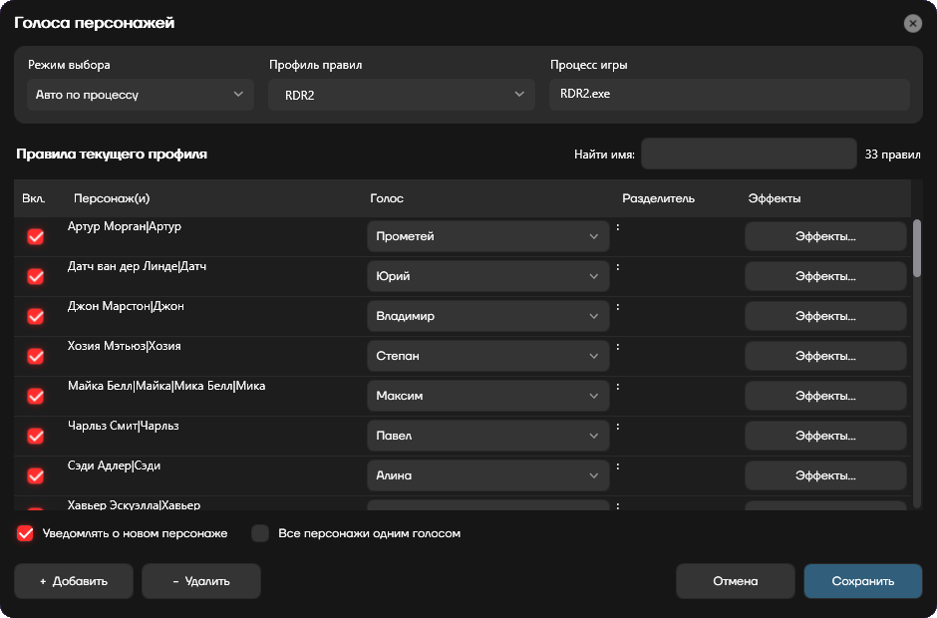Select the Датч ван дер Линде|Датч name
This screenshot has width=937, height=618.
[x=137, y=266]
